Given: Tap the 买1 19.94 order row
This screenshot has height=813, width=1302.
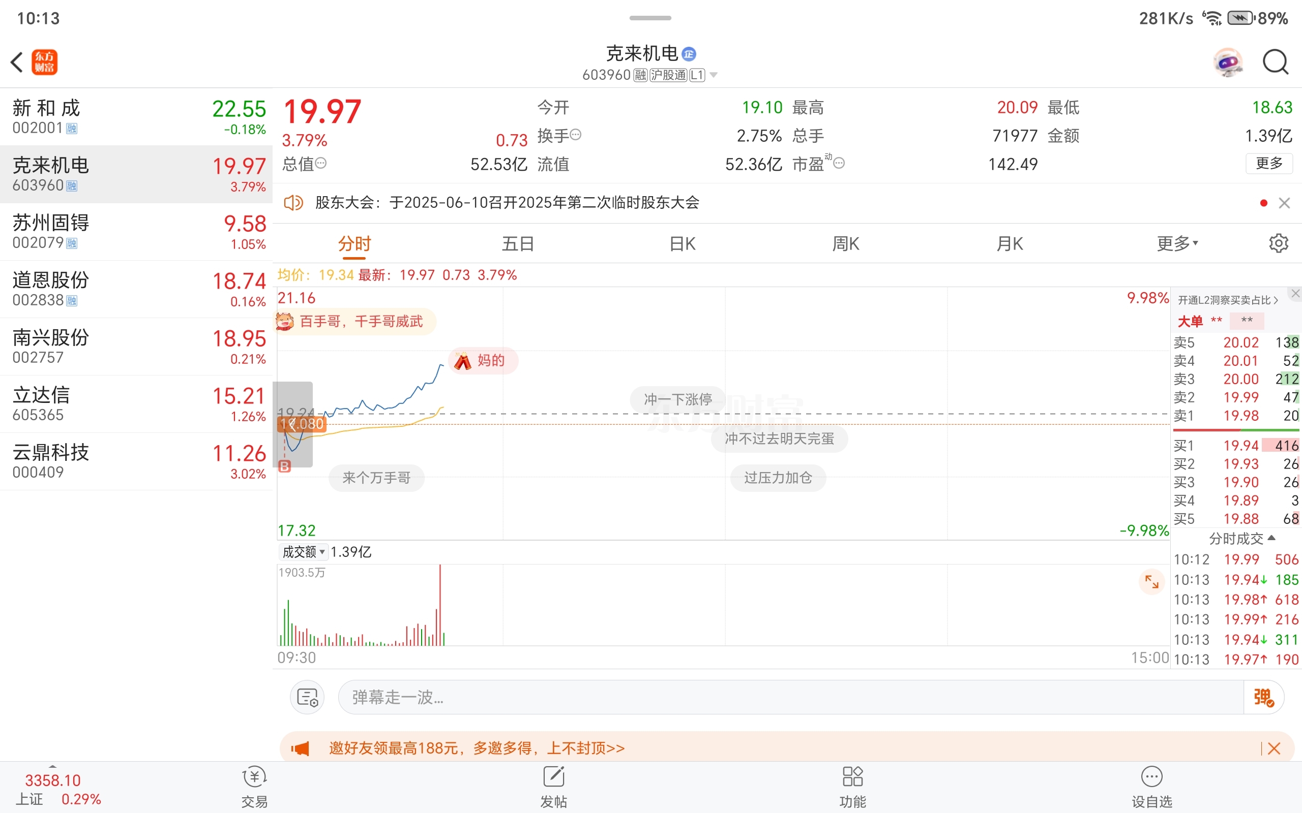Looking at the screenshot, I should (1236, 446).
